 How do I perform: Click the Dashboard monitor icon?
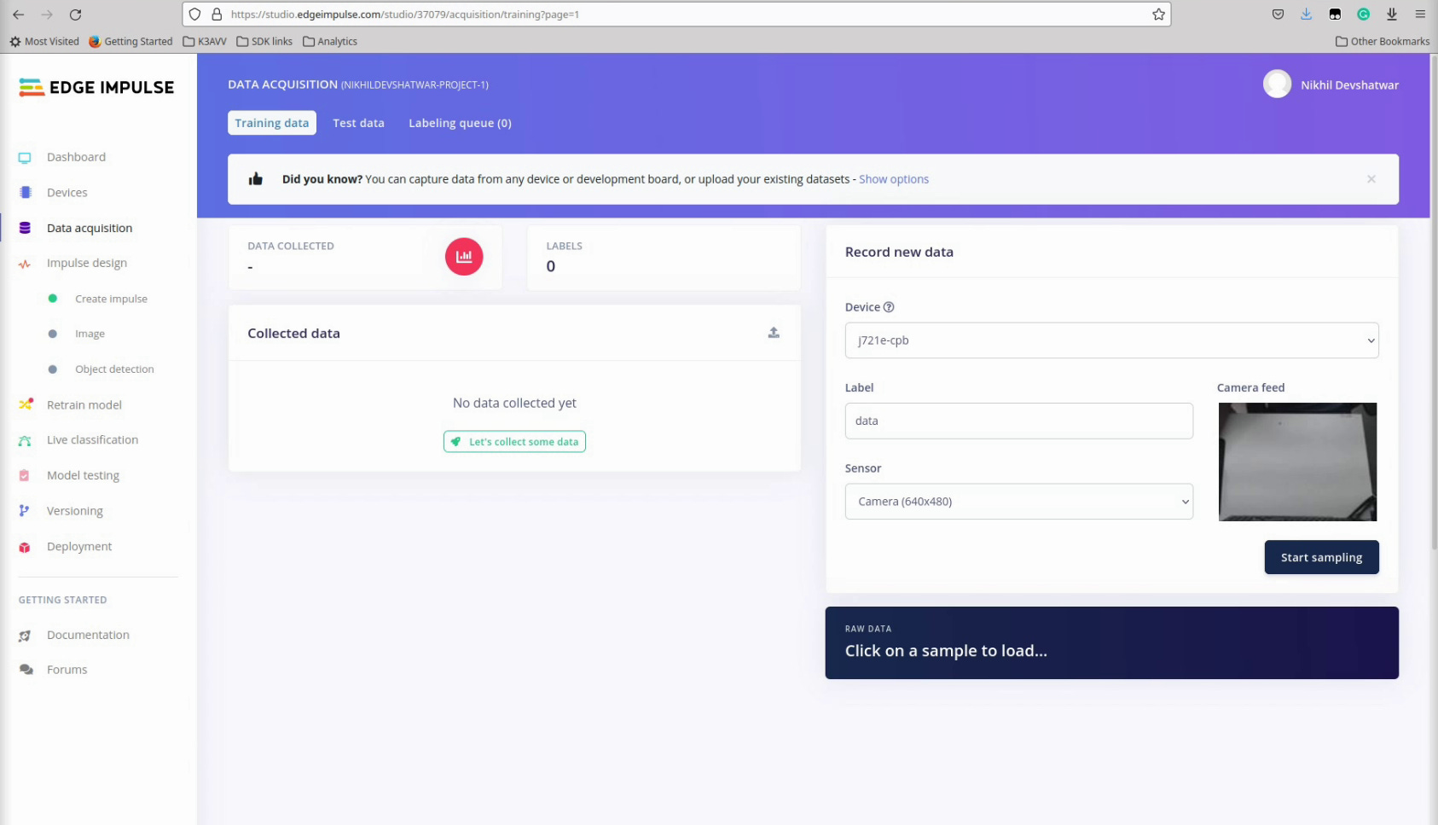click(x=25, y=158)
